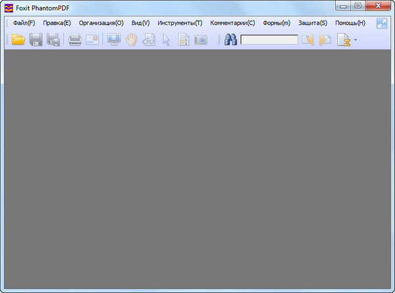Click the reading glasses document icon
This screenshot has width=395, height=293.
[149, 39]
